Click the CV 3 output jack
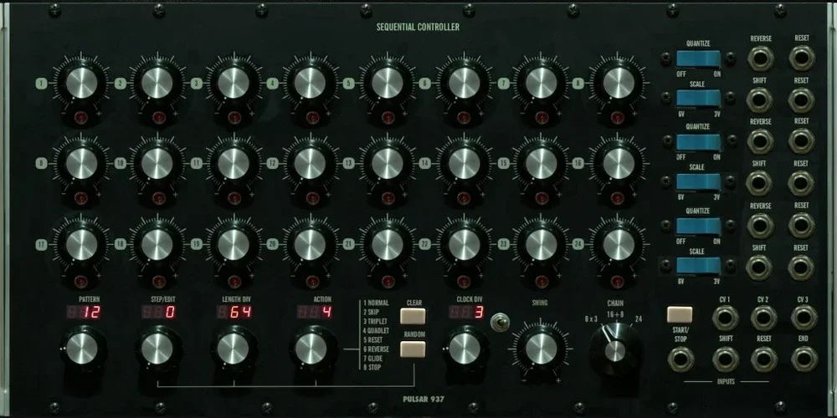The height and width of the screenshot is (418, 837). pyautogui.click(x=804, y=318)
